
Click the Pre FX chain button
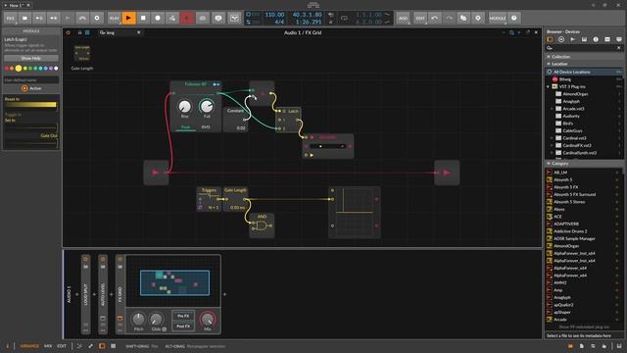(183, 316)
